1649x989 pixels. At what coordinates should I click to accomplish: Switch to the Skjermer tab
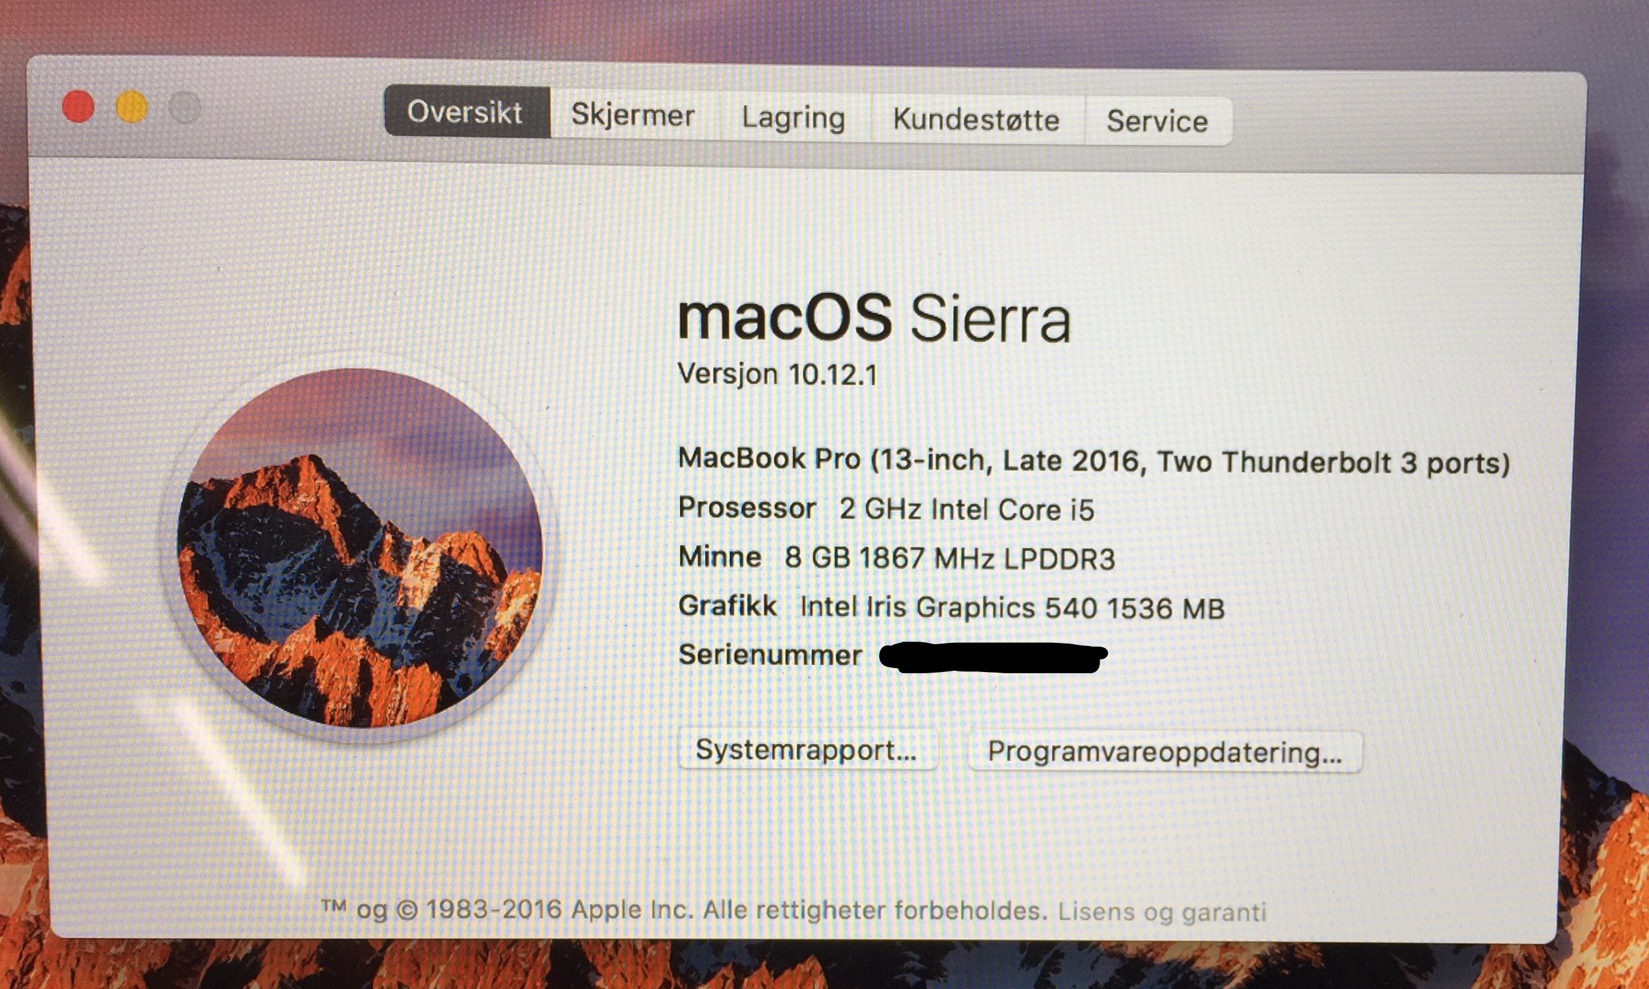pos(634,115)
